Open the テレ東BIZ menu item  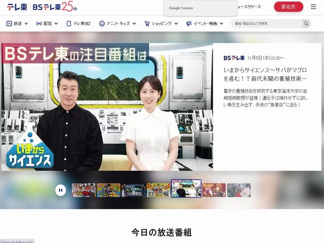[79, 24]
